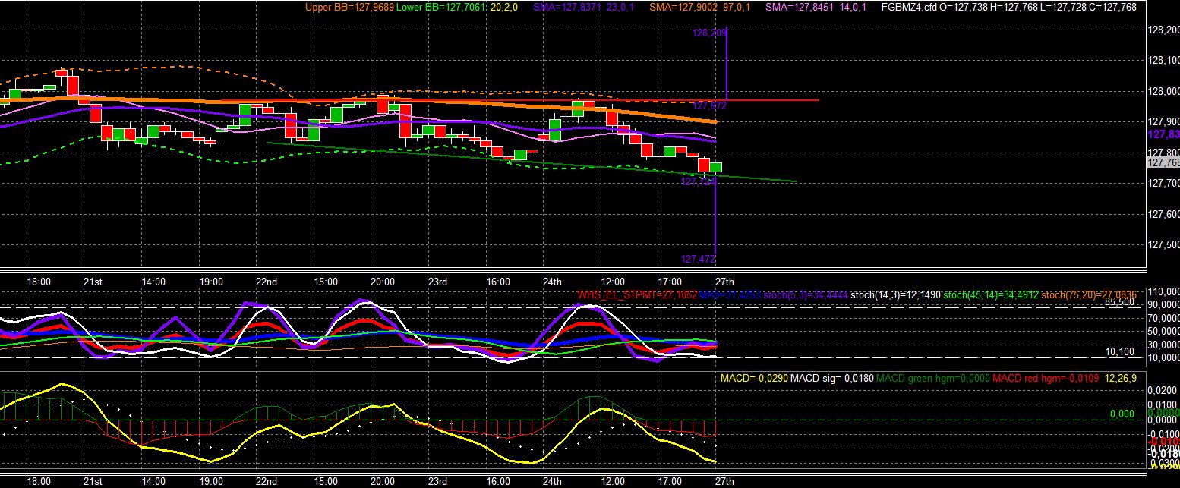This screenshot has height=488, width=1180.
Task: Click 27th on time axis under price chart
Action: tap(725, 281)
